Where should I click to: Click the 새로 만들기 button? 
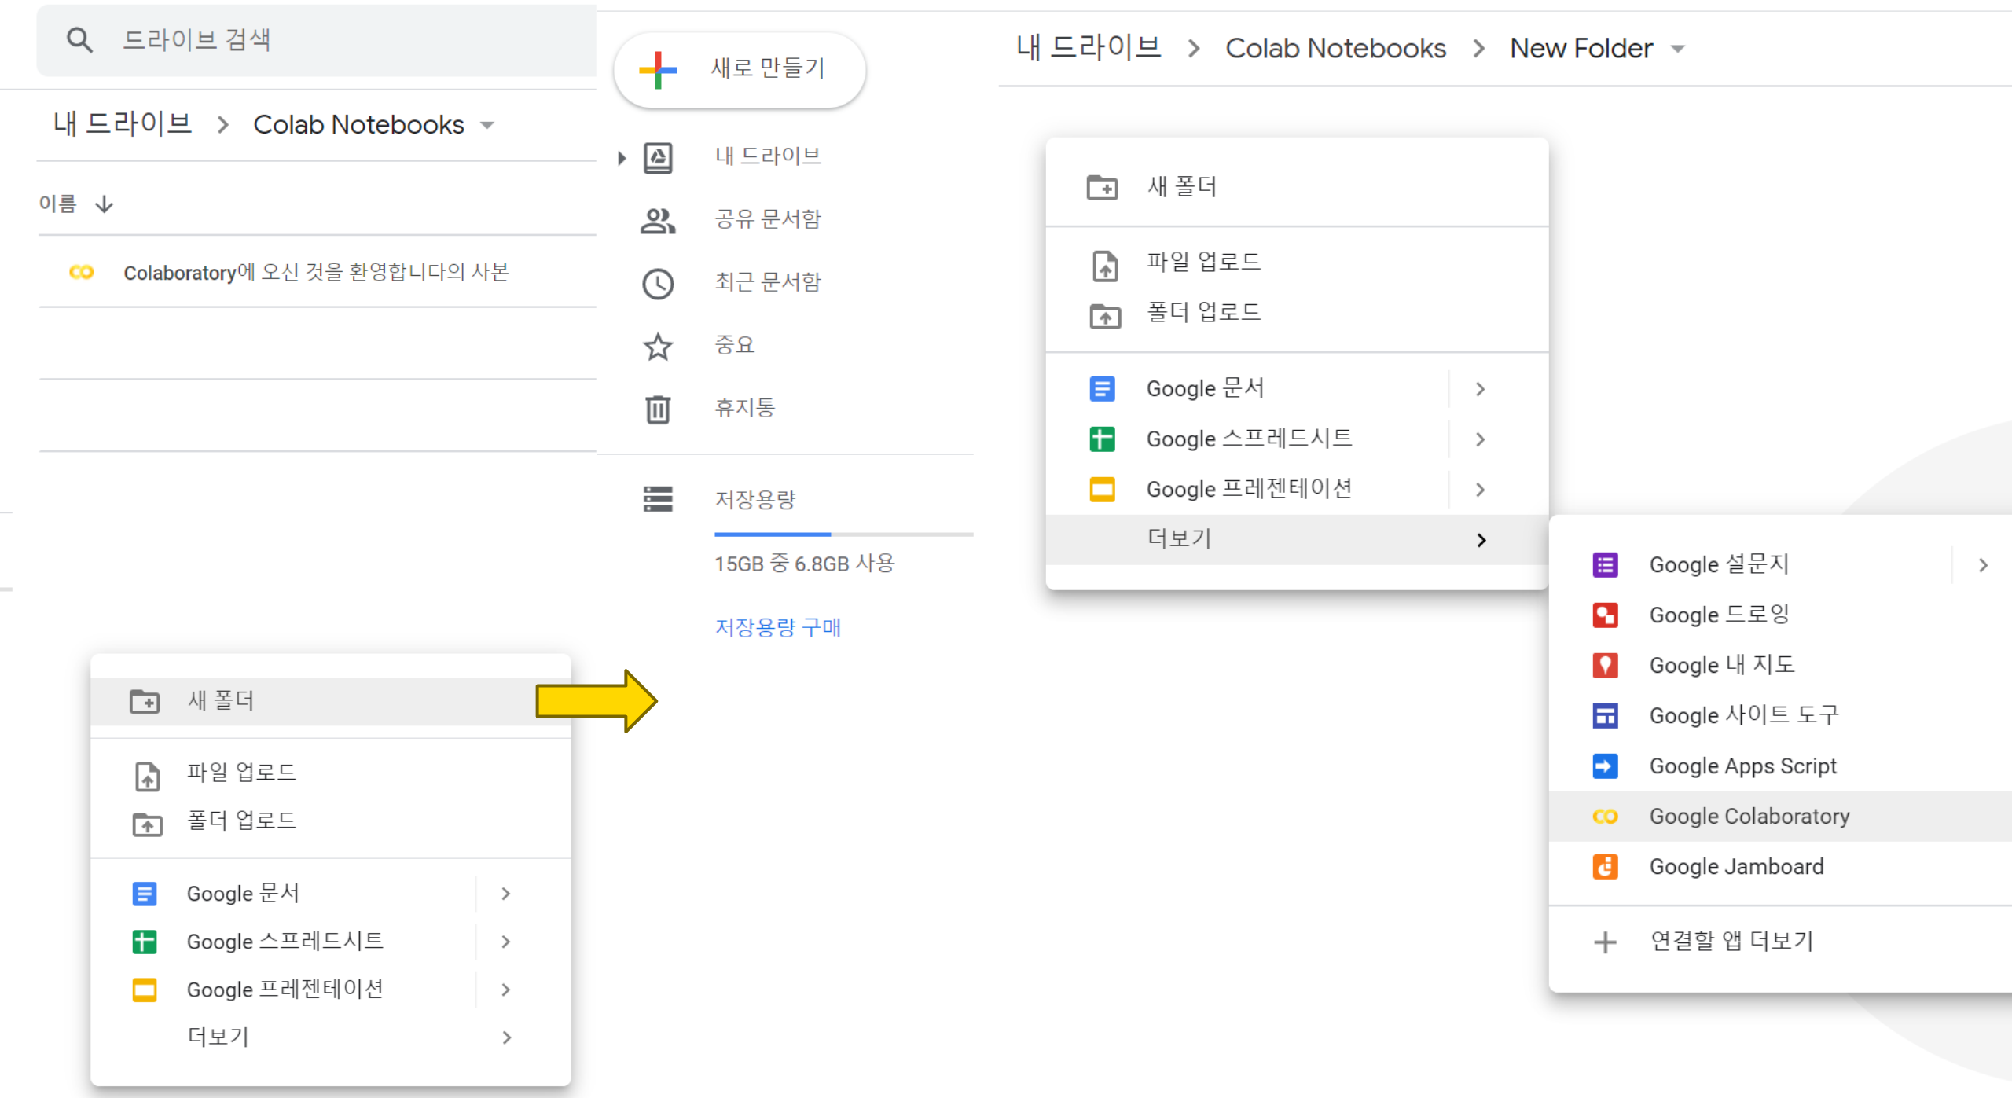tap(740, 69)
